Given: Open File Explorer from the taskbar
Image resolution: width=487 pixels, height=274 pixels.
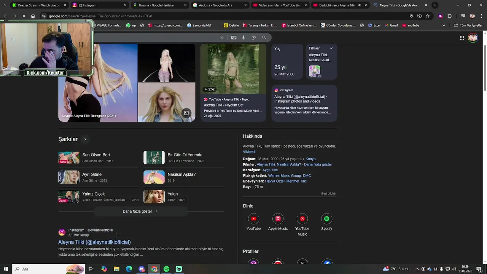Looking at the screenshot, I should (116, 269).
